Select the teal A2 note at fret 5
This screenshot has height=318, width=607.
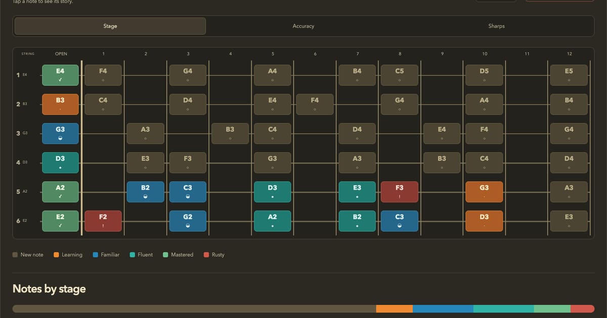click(x=273, y=221)
